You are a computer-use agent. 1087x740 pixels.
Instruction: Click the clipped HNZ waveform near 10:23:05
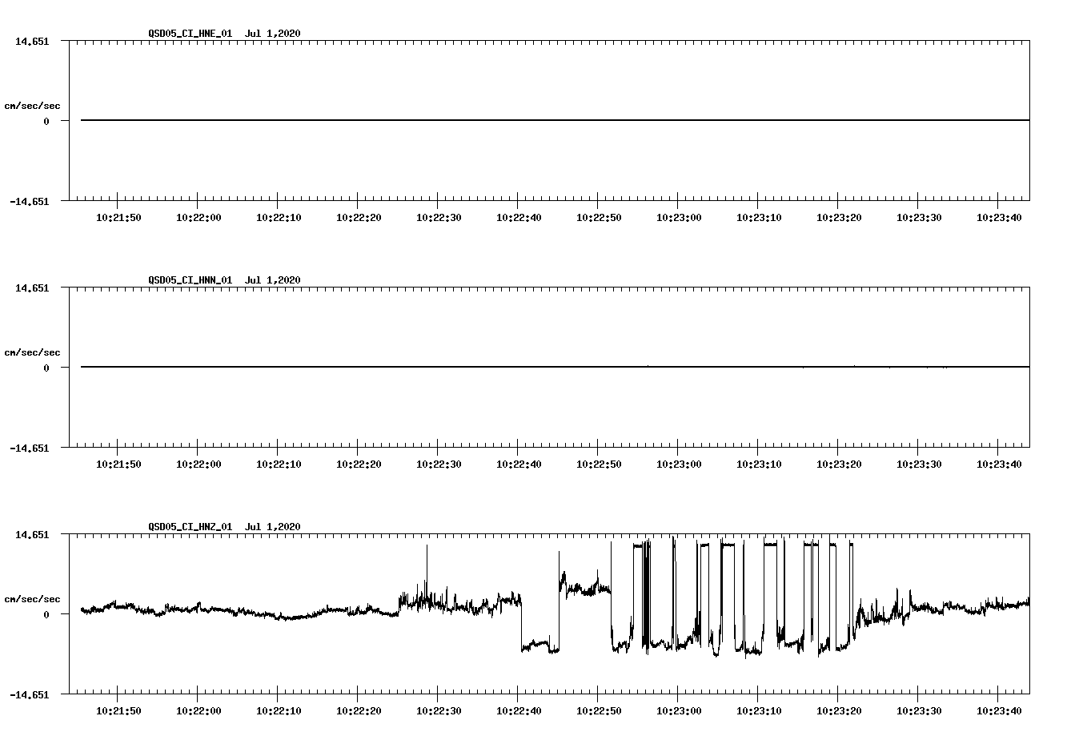728,544
